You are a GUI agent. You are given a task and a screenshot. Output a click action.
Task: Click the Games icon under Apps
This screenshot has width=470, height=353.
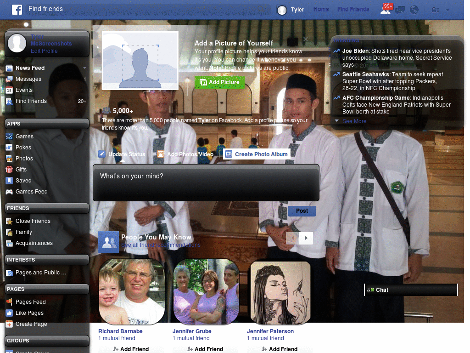tap(9, 137)
